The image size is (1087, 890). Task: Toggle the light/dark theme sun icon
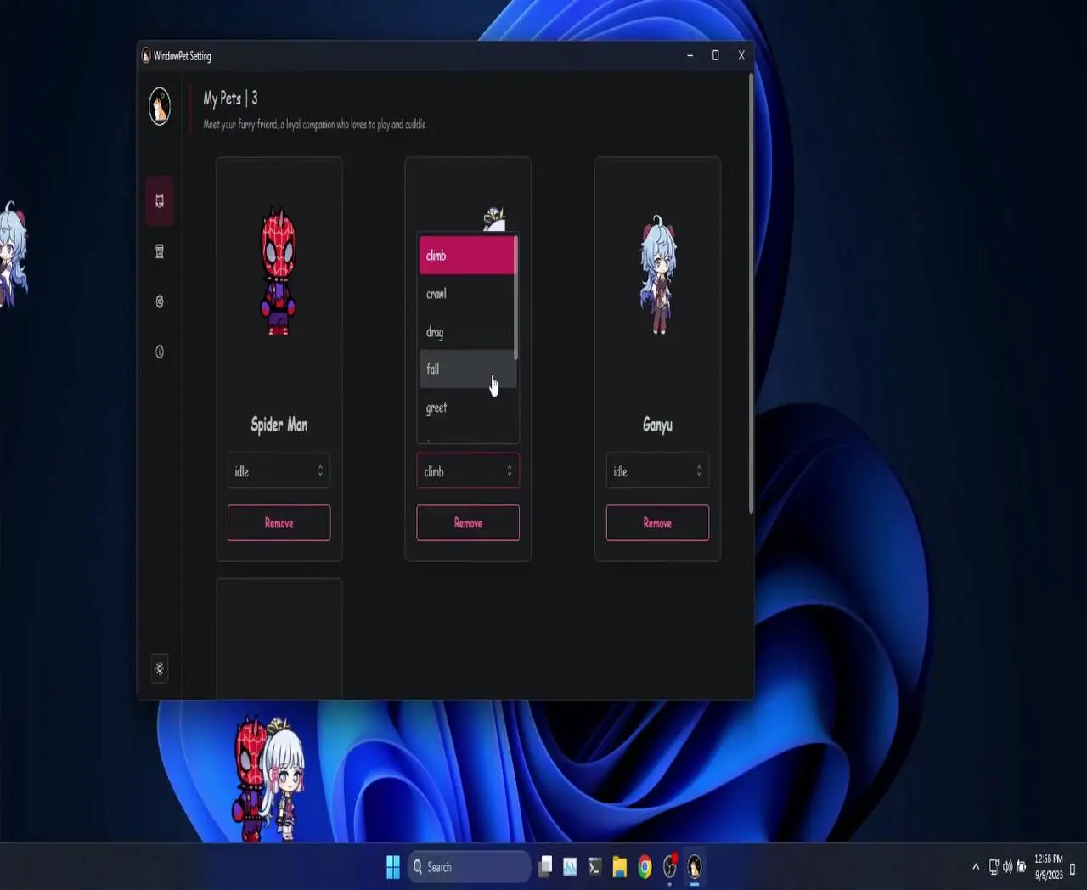(160, 668)
